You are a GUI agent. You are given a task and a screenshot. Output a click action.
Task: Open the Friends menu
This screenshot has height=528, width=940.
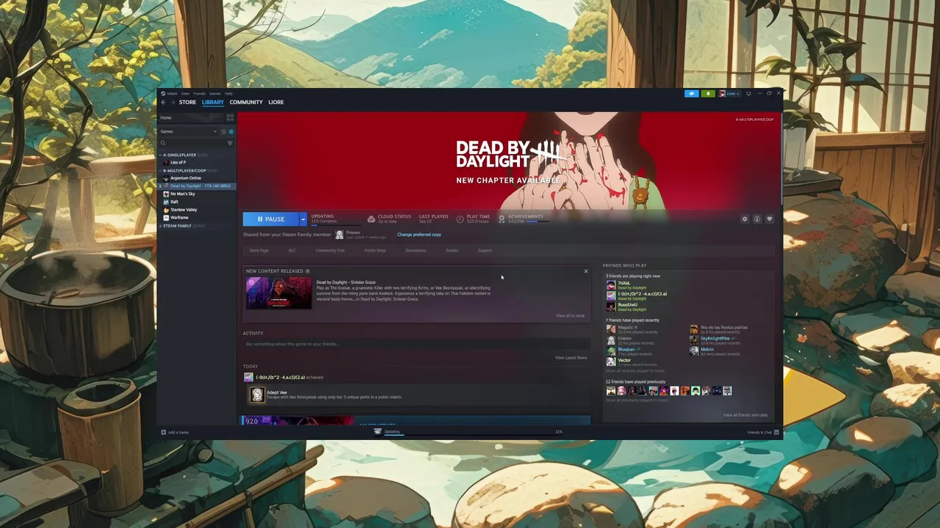click(199, 93)
